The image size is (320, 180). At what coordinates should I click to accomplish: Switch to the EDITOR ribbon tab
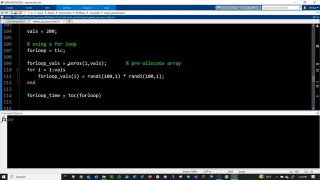pyautogui.click(x=66, y=8)
